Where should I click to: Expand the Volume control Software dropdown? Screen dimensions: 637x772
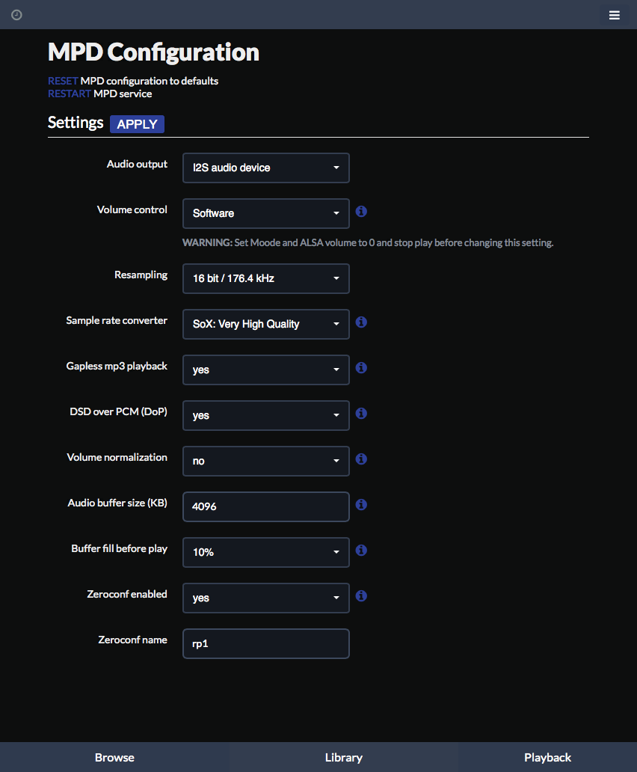click(266, 213)
